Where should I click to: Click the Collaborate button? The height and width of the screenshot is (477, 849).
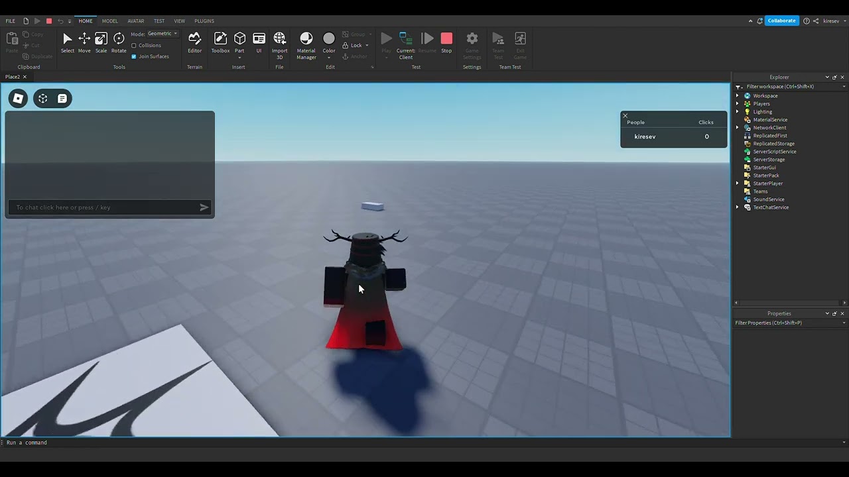(781, 21)
